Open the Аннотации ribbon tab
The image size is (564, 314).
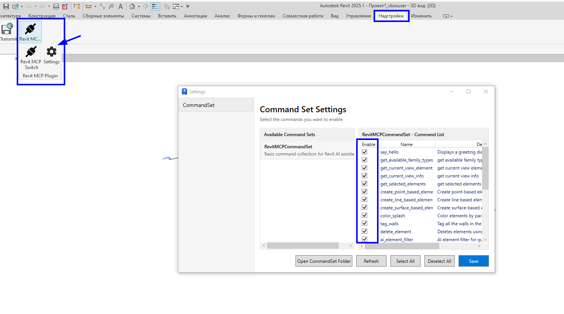[195, 16]
